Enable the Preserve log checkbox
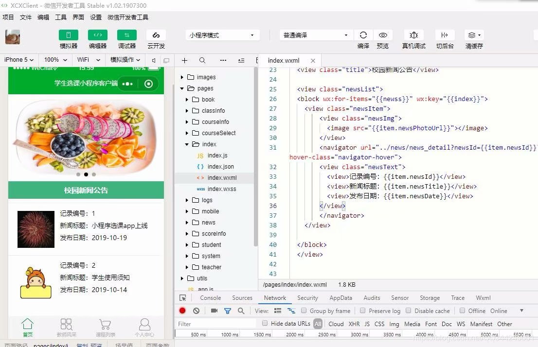Screen dimensions: 538x347 click(362, 311)
